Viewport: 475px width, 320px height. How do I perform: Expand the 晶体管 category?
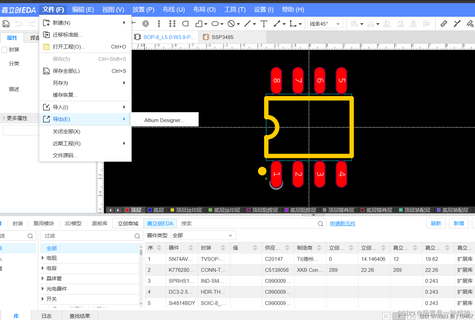click(x=42, y=278)
